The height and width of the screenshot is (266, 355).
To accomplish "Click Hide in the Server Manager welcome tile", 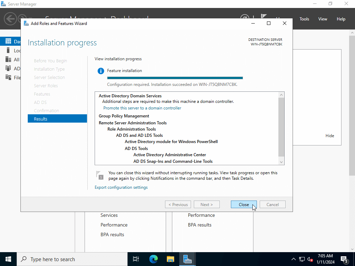I will pyautogui.click(x=330, y=136).
